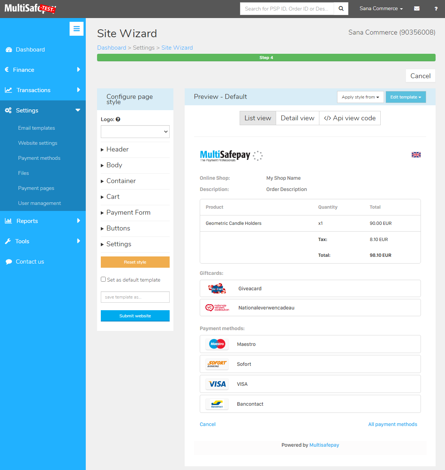This screenshot has width=445, height=470.
Task: Open the Logo dropdown
Action: [x=135, y=132]
